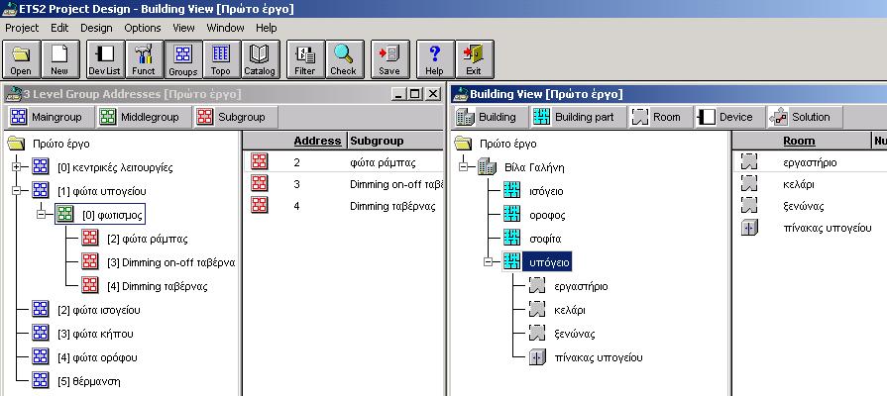This screenshot has height=396, width=887.
Task: Select room εργαστήριο in building tree
Action: pos(581,286)
